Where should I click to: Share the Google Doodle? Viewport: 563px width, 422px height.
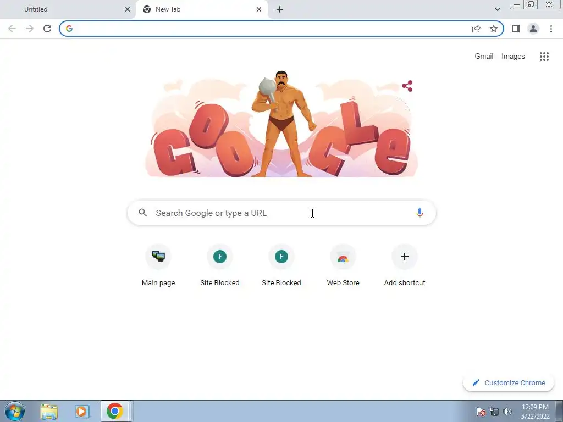tap(407, 86)
